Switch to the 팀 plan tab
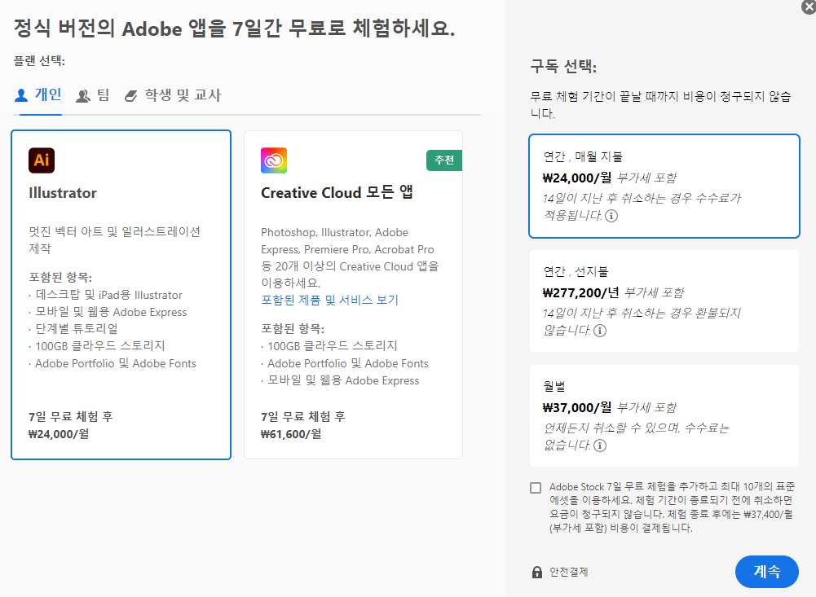This screenshot has height=597, width=816. pos(93,95)
